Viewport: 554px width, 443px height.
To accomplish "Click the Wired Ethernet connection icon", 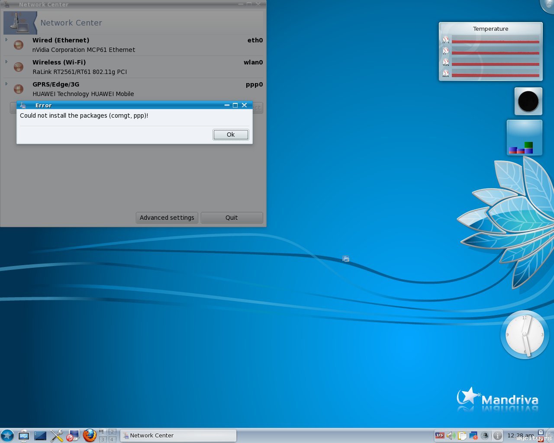I will pyautogui.click(x=19, y=45).
